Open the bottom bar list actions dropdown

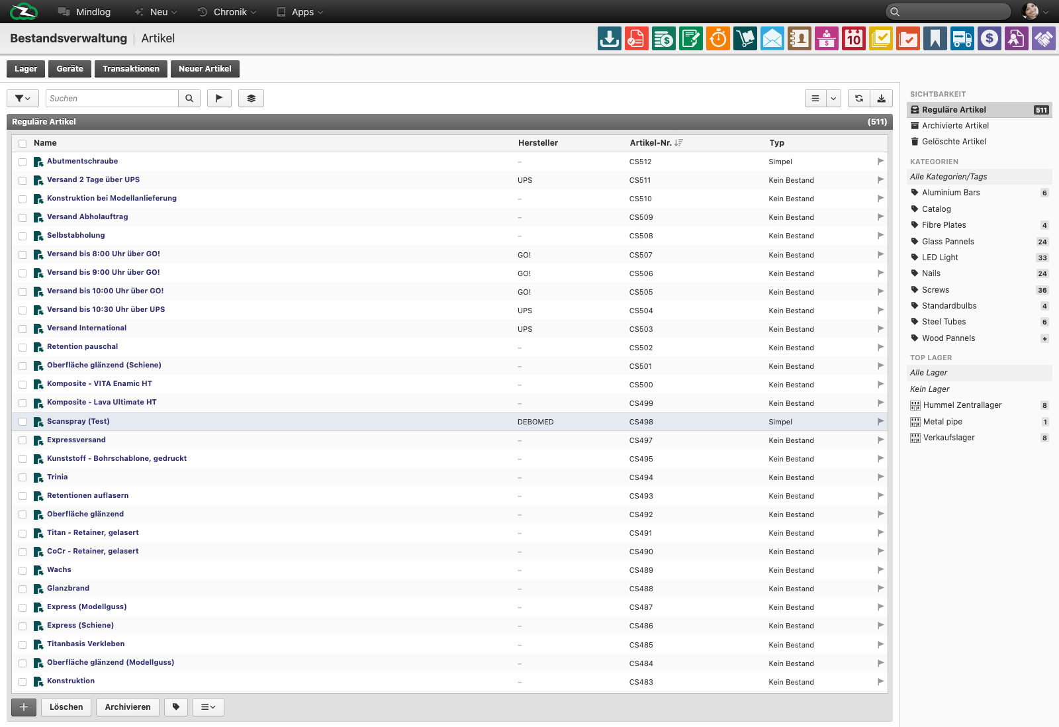(x=208, y=707)
